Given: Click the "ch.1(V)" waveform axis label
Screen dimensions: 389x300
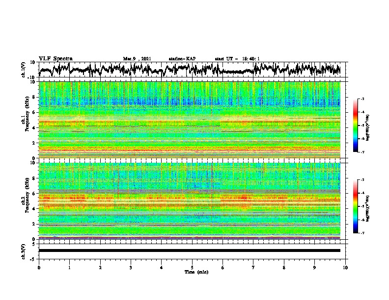Looking at the screenshot, I should (24, 70).
